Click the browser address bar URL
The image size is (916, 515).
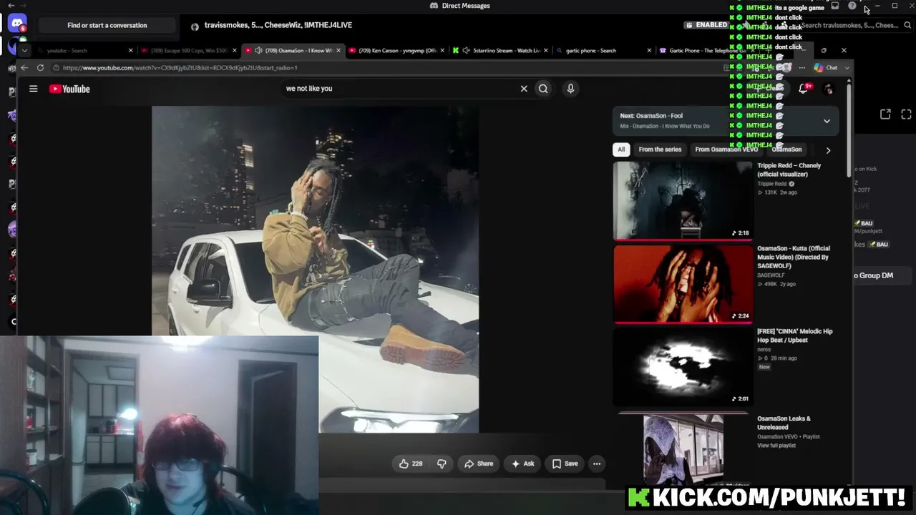(x=180, y=68)
